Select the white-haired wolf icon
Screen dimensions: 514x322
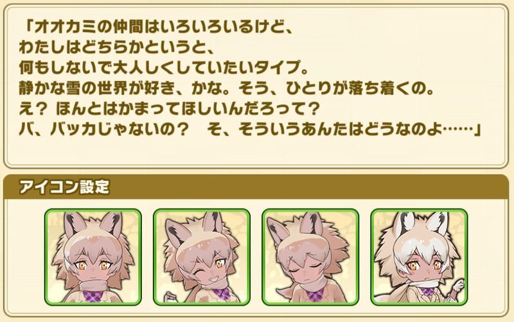point(420,257)
